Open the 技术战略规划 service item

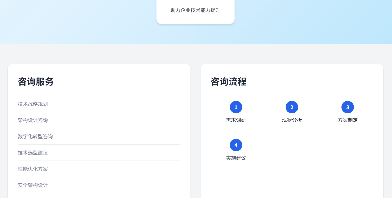[33, 104]
